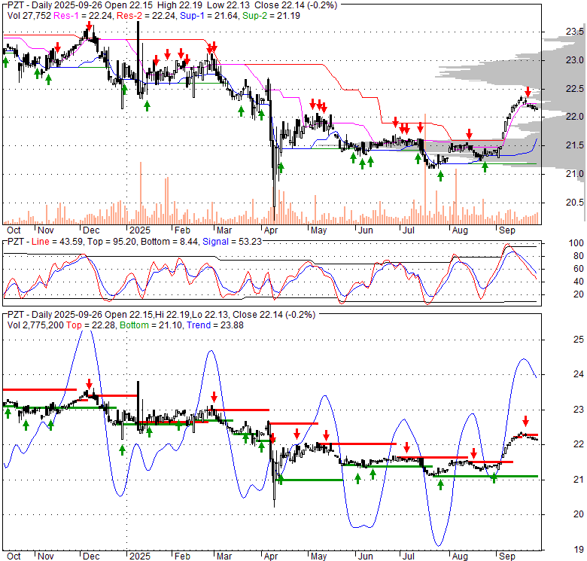Click the Line = 43.59 oscillator value

pos(57,242)
